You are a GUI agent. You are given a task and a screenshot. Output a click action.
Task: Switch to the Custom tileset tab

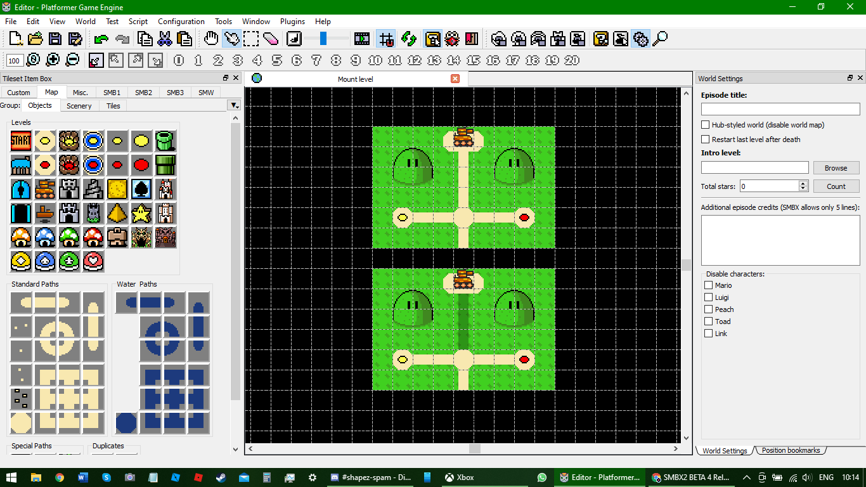pos(19,93)
